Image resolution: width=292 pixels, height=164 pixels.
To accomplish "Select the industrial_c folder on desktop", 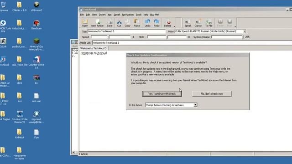I will [19, 25].
